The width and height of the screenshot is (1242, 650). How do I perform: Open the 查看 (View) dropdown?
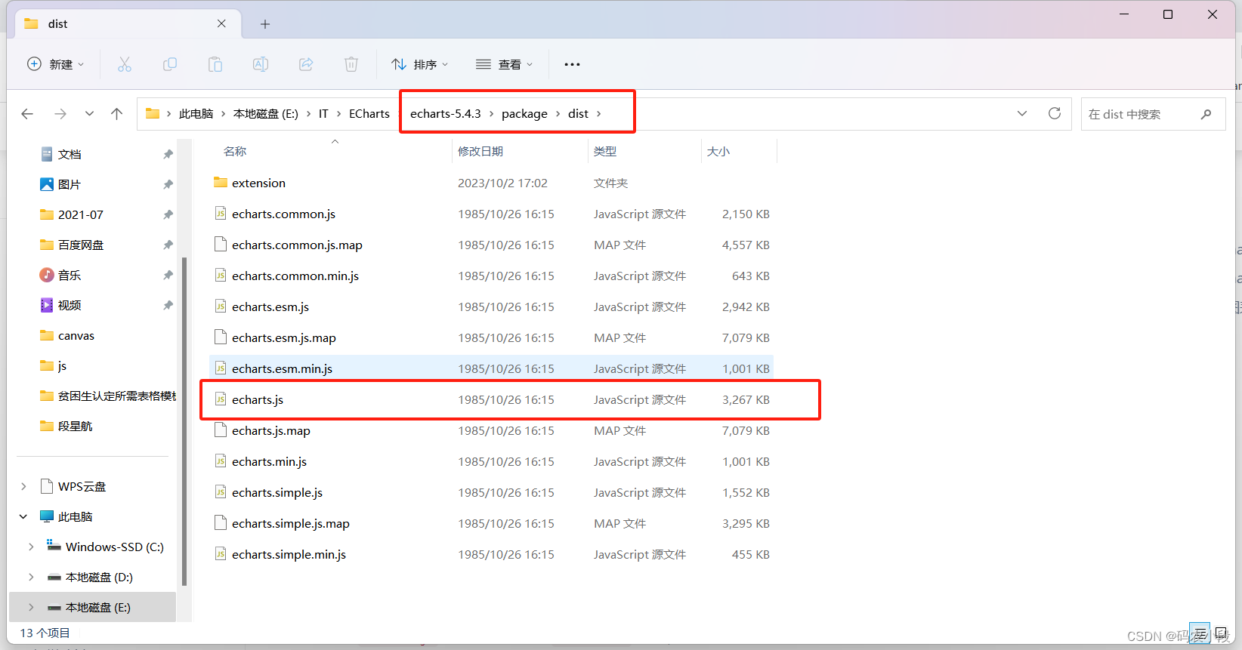(x=504, y=64)
